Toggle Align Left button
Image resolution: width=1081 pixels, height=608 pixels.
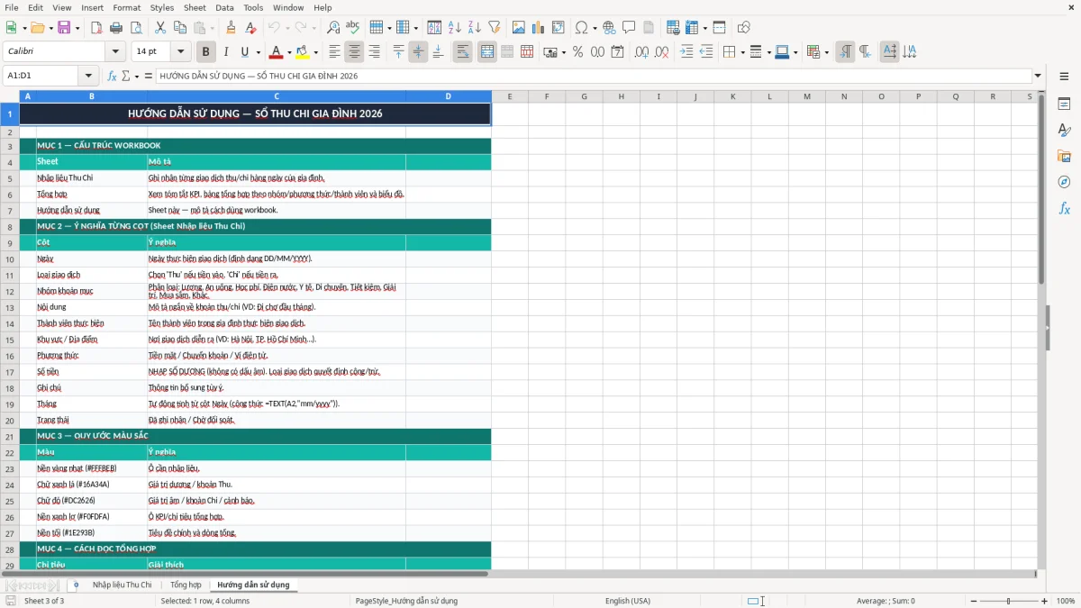(x=334, y=52)
